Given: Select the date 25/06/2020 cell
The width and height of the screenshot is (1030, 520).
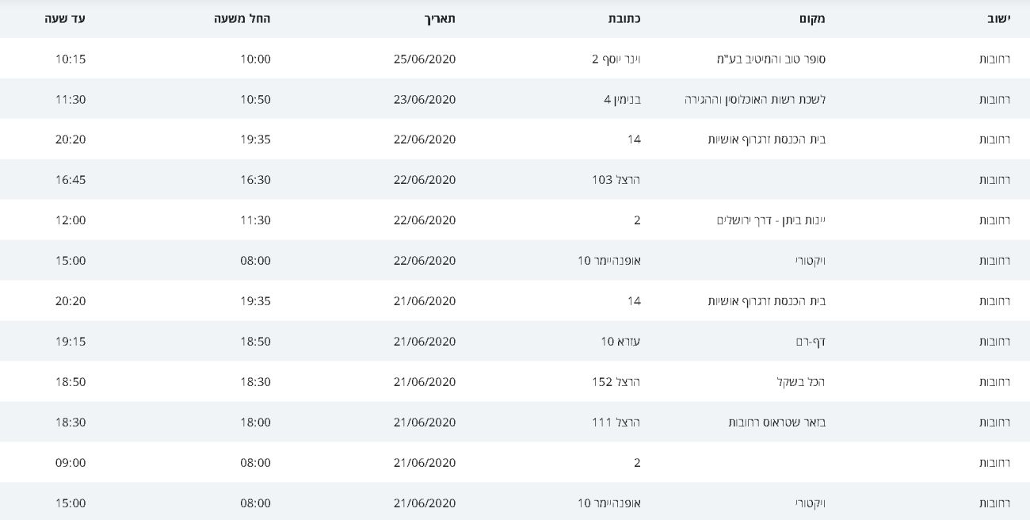Looking at the screenshot, I should (425, 59).
